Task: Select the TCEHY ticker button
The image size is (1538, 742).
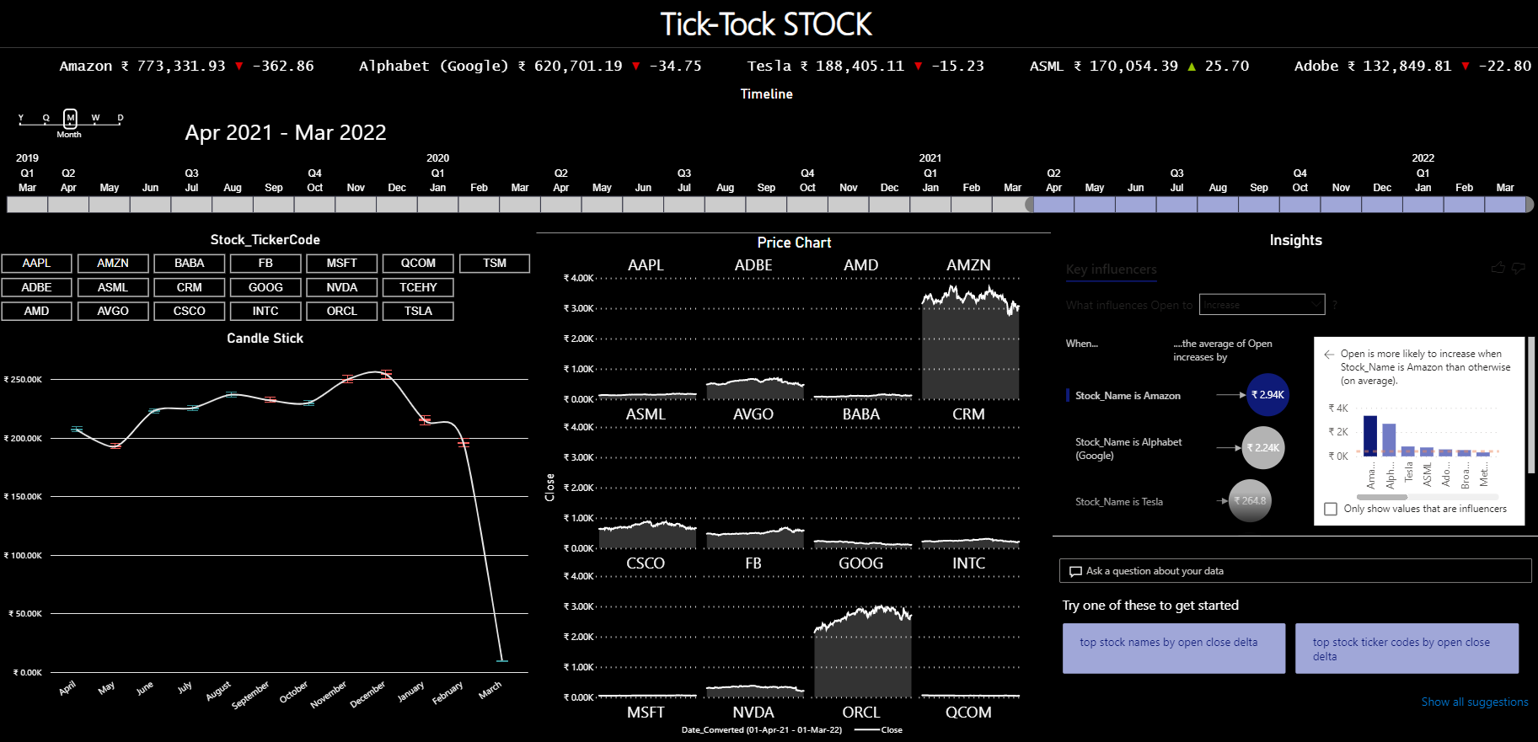Action: [418, 287]
